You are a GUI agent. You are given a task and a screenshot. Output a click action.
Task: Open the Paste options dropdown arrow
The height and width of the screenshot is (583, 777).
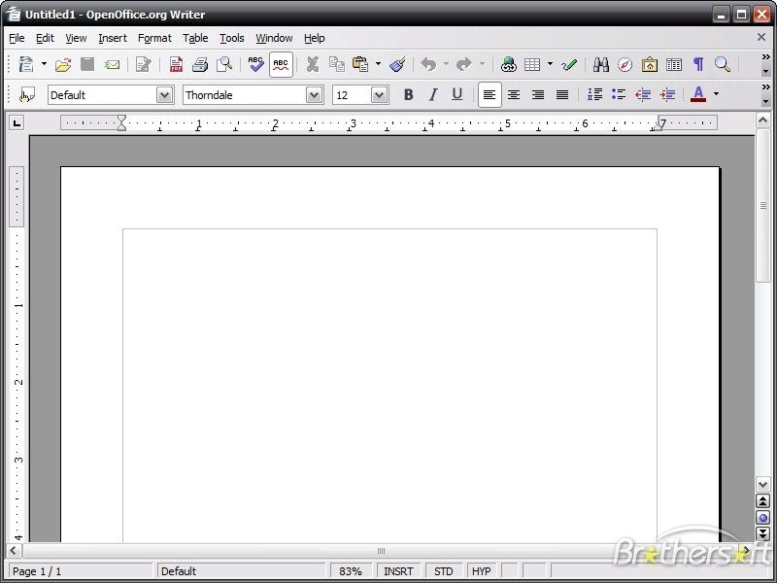click(378, 64)
